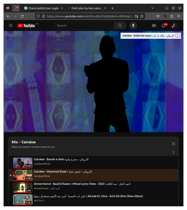The height and width of the screenshot is (210, 187).
Task: Open the Basrah w Atoh thumbnail (3:55)
Action: pyautogui.click(x=23, y=163)
